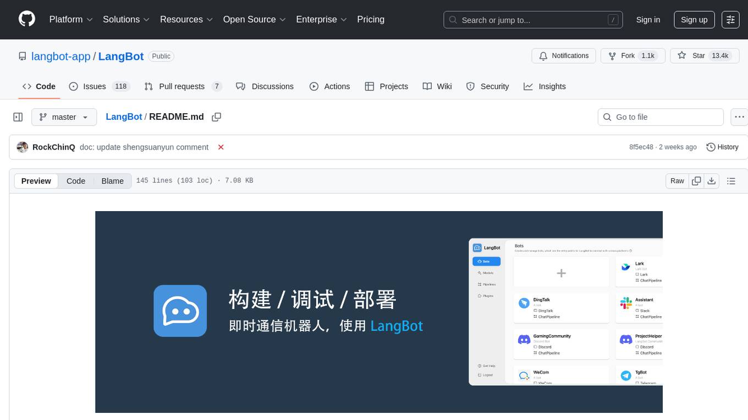Image resolution: width=748 pixels, height=420 pixels.
Task: Open the Wiki tab
Action: [x=437, y=86]
